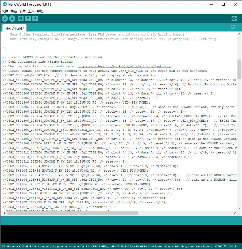Click the SSD1306 NONAME_F_6800 constructor line
This screenshot has height=249, width=242.
pyautogui.click(x=120, y=130)
